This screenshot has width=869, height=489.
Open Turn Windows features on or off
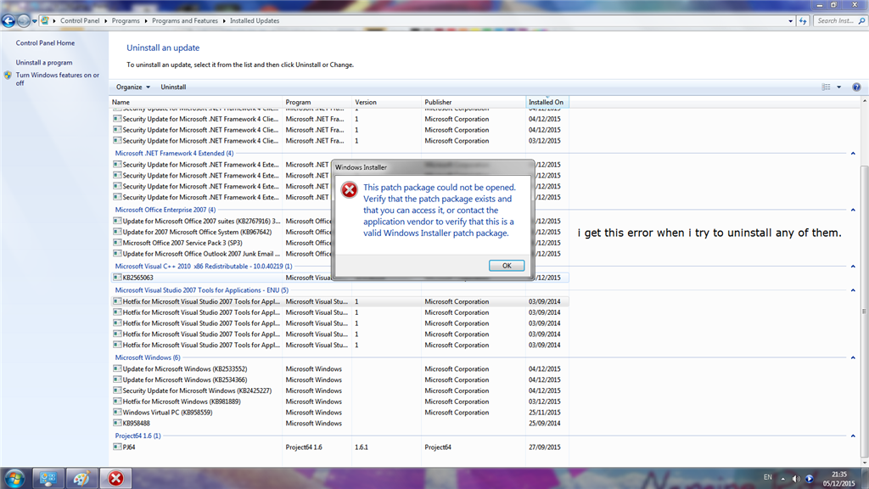point(57,79)
